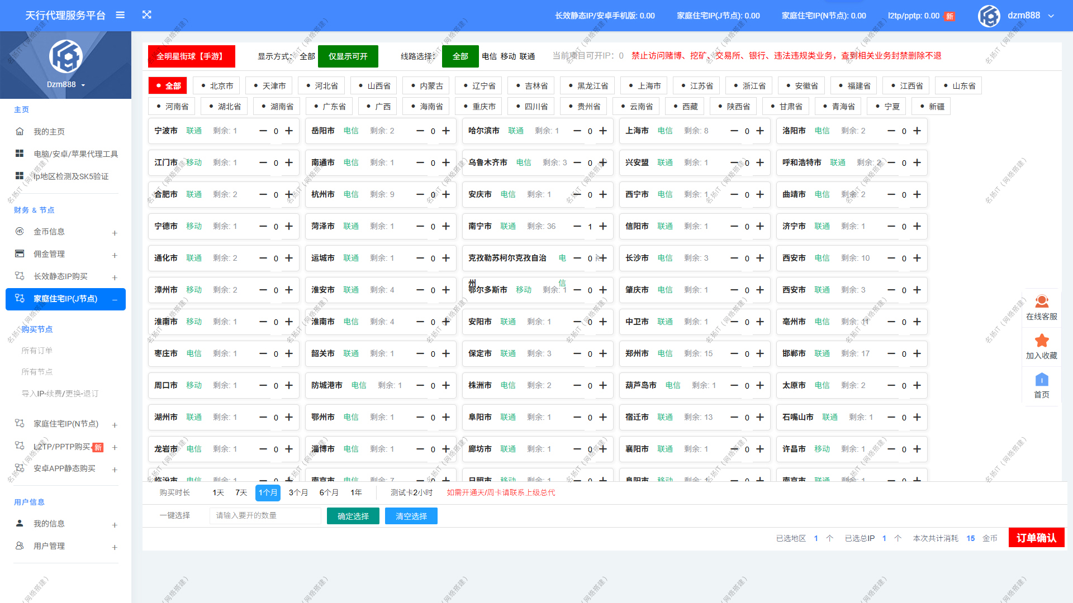
Task: Open 所有订单 in the sidebar submenu
Action: click(37, 351)
